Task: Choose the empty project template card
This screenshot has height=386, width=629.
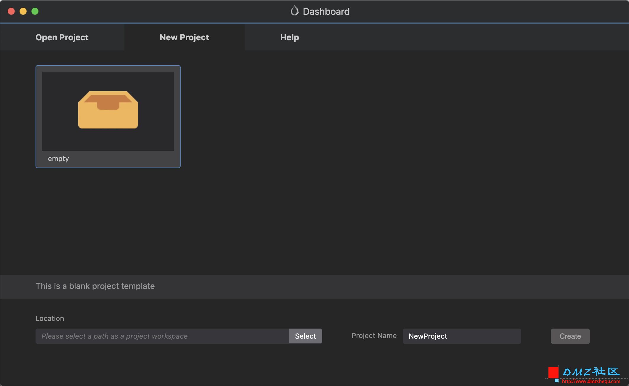Action: pyautogui.click(x=108, y=117)
